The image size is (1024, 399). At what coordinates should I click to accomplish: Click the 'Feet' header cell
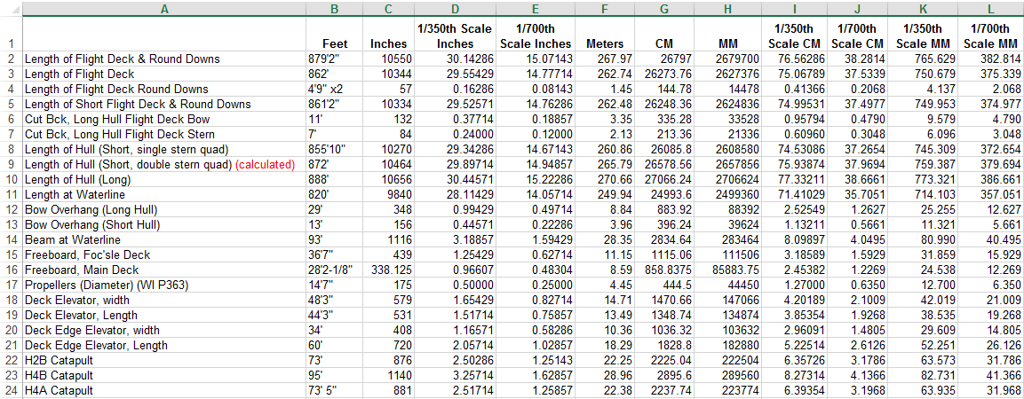[x=335, y=34]
